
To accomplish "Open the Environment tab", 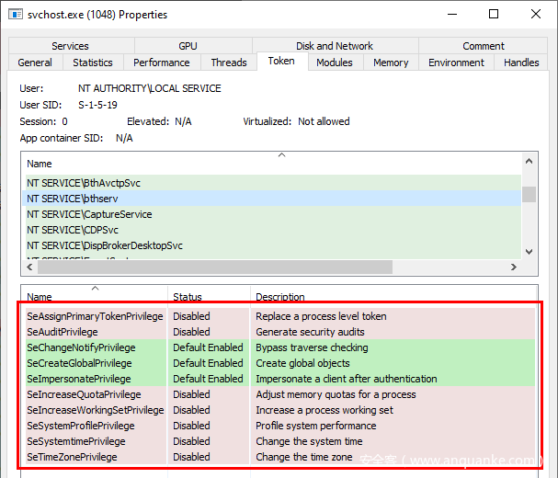I will 456,63.
